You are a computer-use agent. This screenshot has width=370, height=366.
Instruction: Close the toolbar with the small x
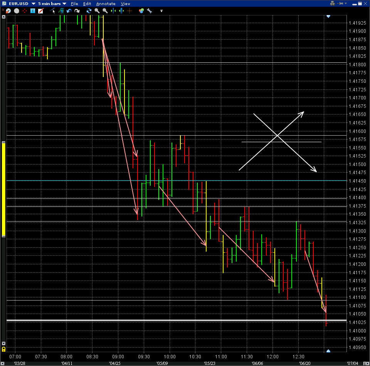(x=3, y=9)
